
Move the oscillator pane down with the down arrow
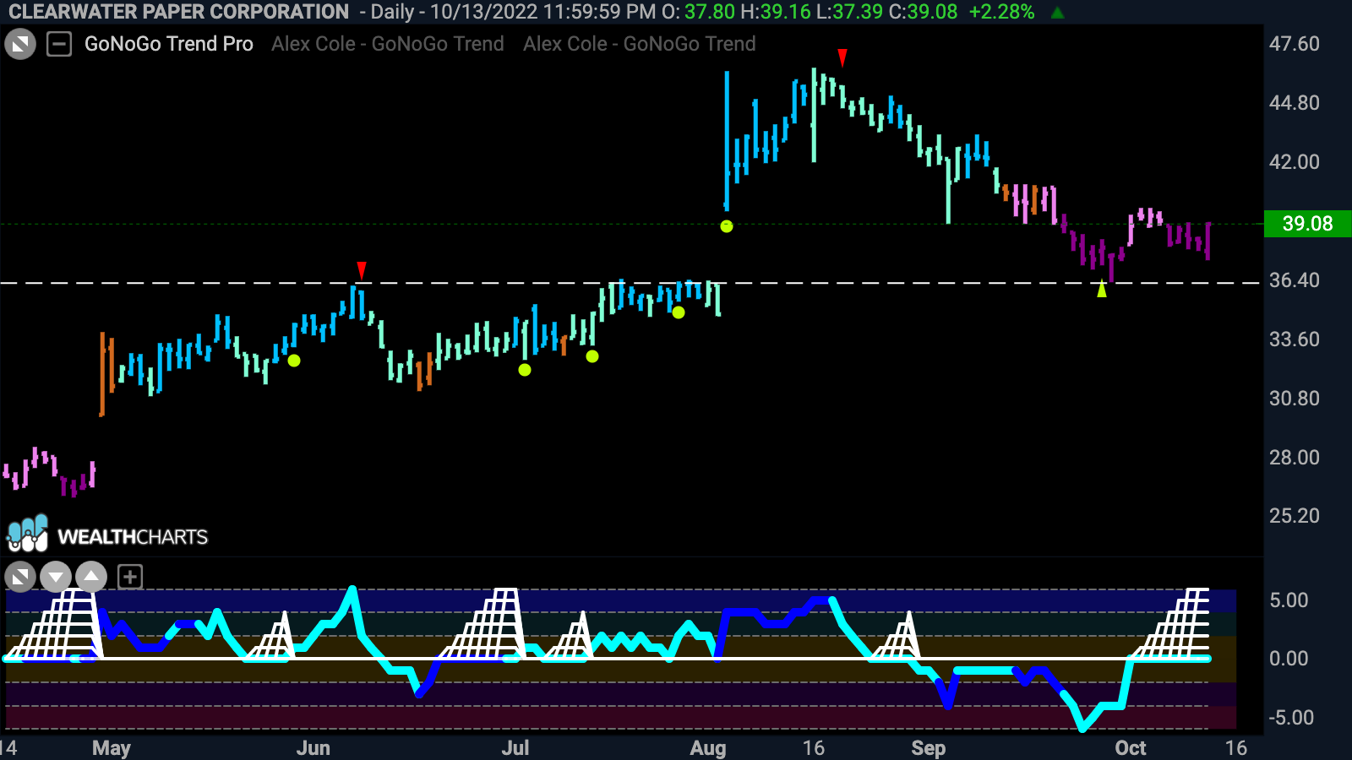pyautogui.click(x=56, y=578)
